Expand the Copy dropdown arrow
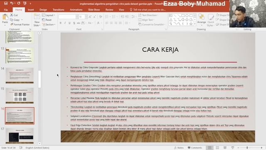 (x=22, y=20)
